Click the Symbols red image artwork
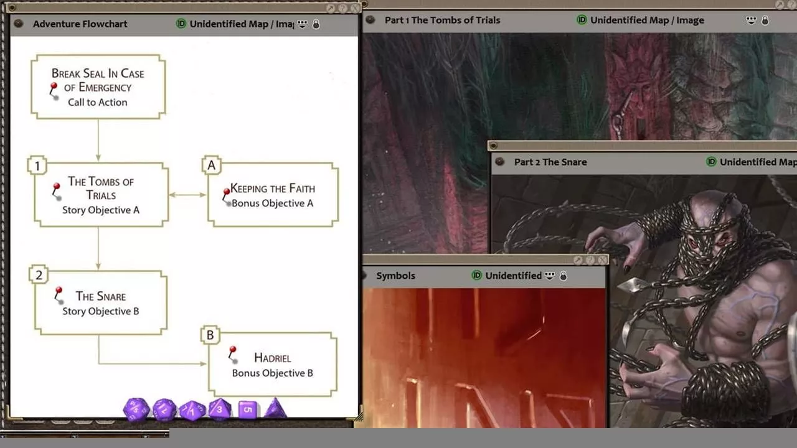This screenshot has height=448, width=797. pos(484,358)
